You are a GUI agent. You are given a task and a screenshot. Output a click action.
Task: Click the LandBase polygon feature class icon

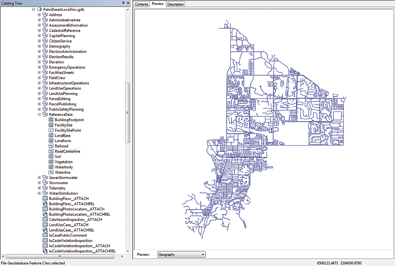(51, 136)
